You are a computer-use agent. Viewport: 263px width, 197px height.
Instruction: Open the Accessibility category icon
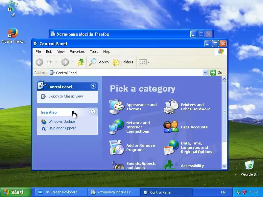(x=170, y=165)
